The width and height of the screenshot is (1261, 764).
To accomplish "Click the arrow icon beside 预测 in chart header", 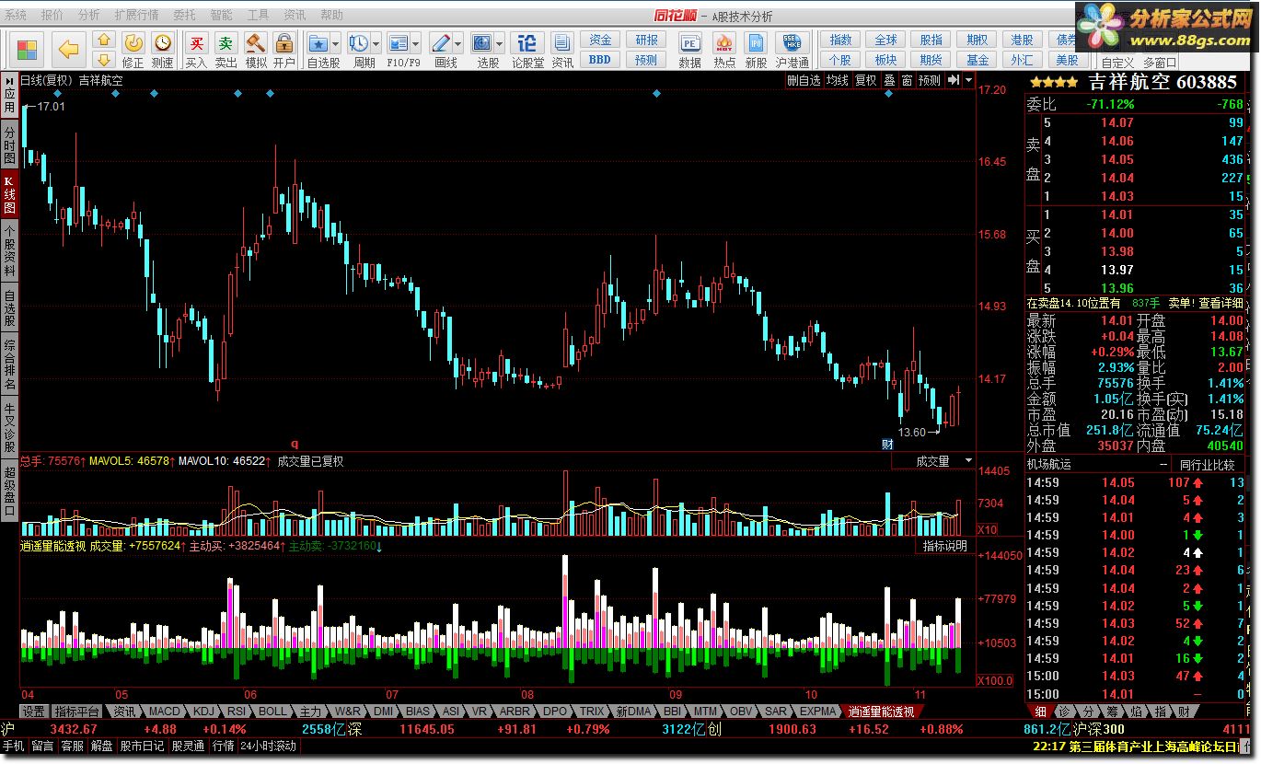I will coord(953,80).
